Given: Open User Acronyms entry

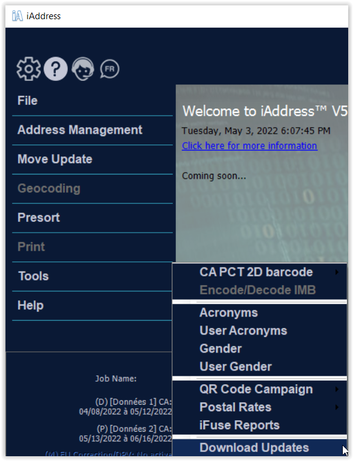Looking at the screenshot, I should coord(260,331).
